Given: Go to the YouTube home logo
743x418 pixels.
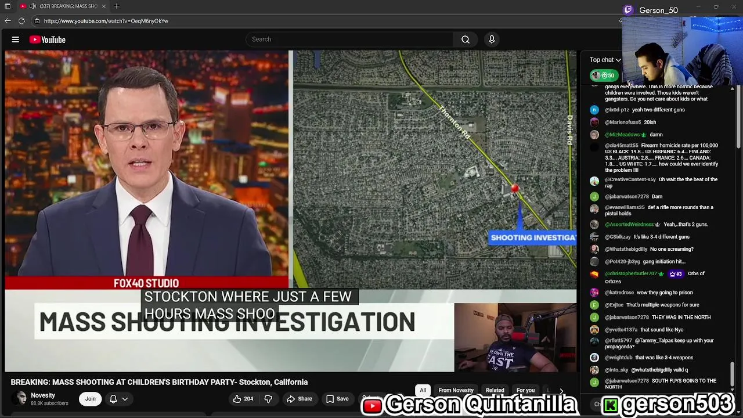Looking at the screenshot, I should (x=48, y=39).
